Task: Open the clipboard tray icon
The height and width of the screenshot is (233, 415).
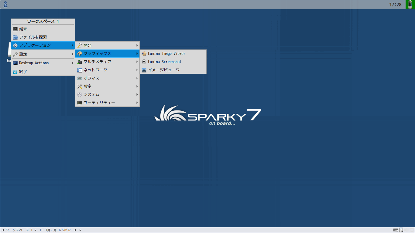Action: 401,230
